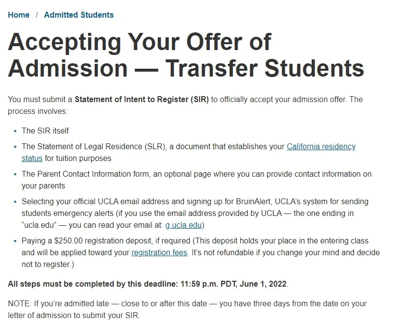Image resolution: width=400 pixels, height=321 pixels.
Task: Click the quoted "ucla.edu" text
Action: click(39, 225)
